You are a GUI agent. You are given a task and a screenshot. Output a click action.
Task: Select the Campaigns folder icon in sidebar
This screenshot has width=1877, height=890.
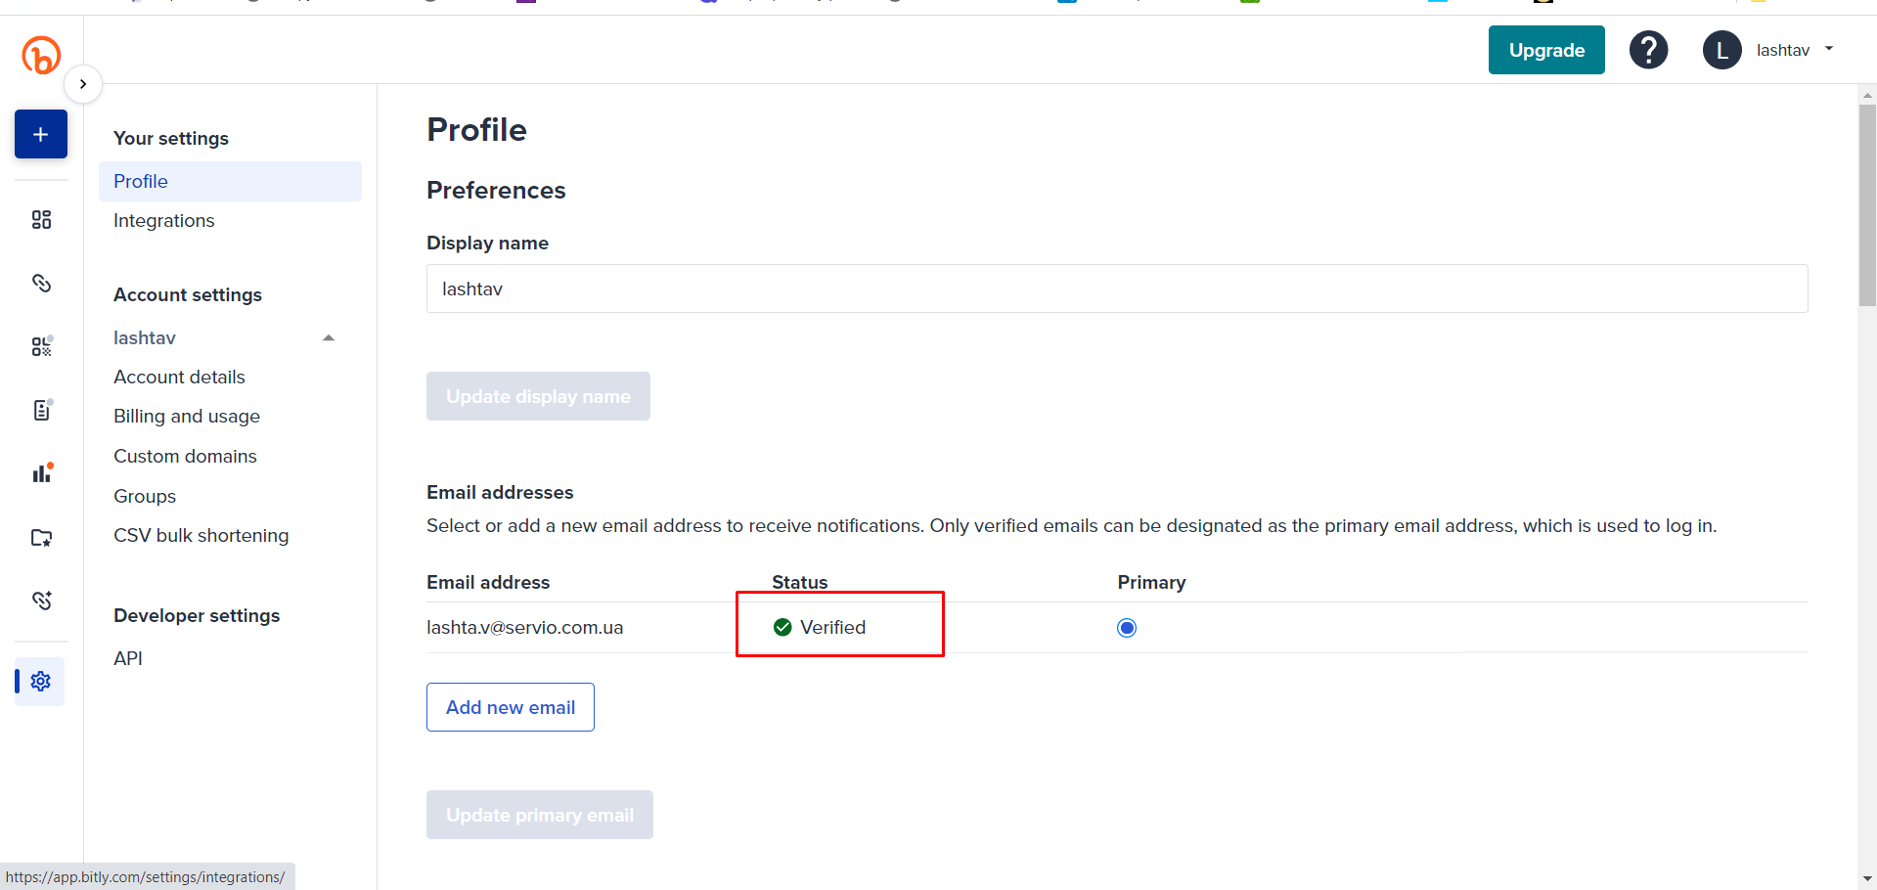click(41, 537)
